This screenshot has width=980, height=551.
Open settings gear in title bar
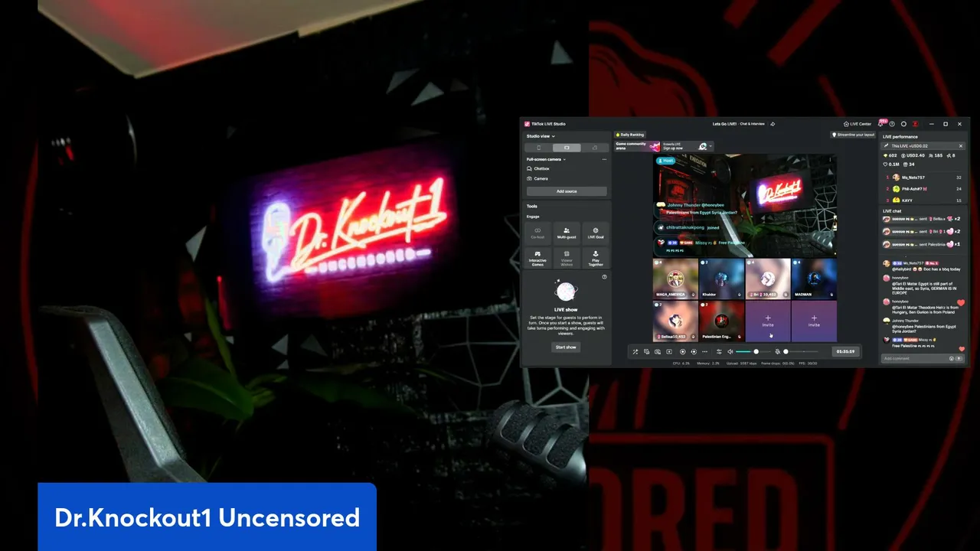pos(903,123)
